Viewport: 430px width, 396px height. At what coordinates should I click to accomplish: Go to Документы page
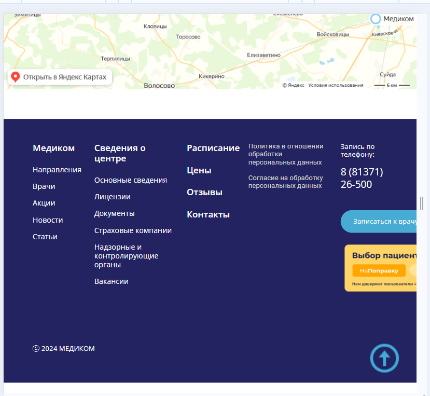point(114,213)
